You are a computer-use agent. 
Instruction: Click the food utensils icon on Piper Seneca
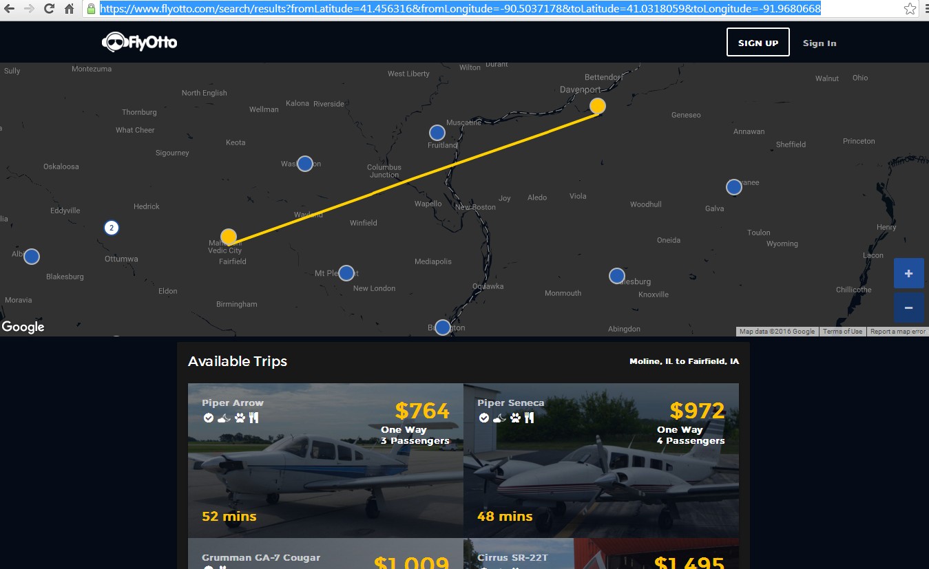(529, 418)
